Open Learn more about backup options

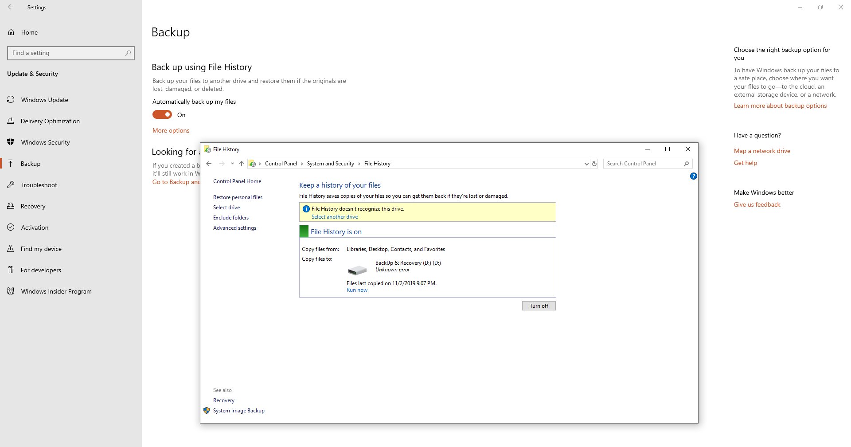coord(780,106)
